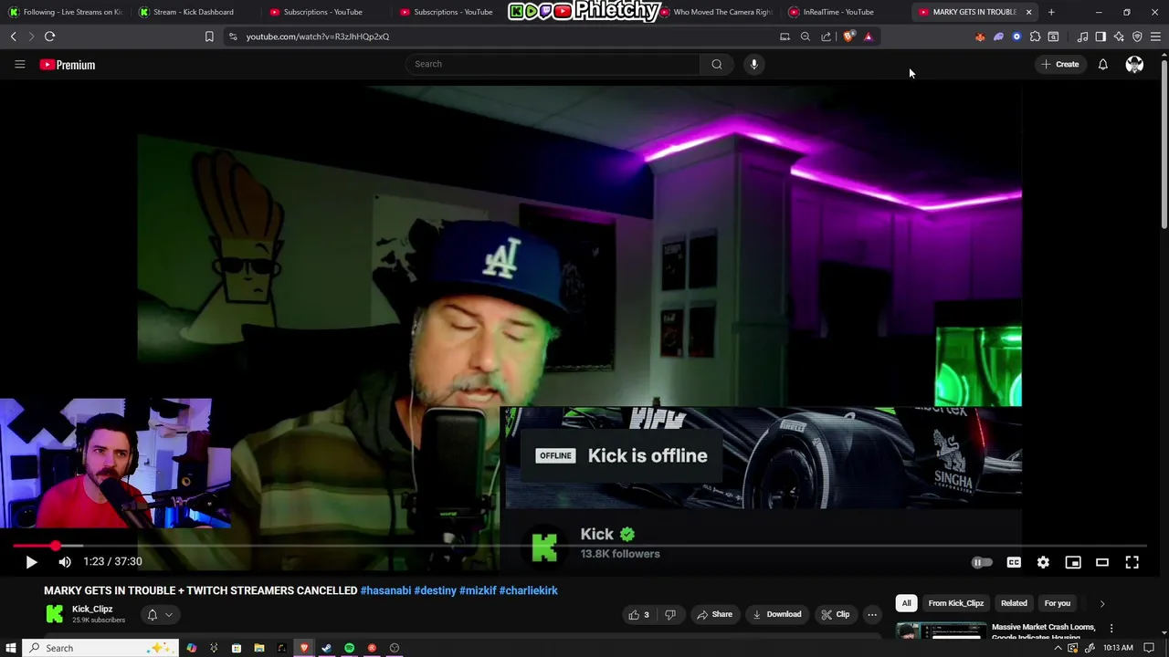
Task: Dislike the video with thumbs down
Action: [x=670, y=615]
